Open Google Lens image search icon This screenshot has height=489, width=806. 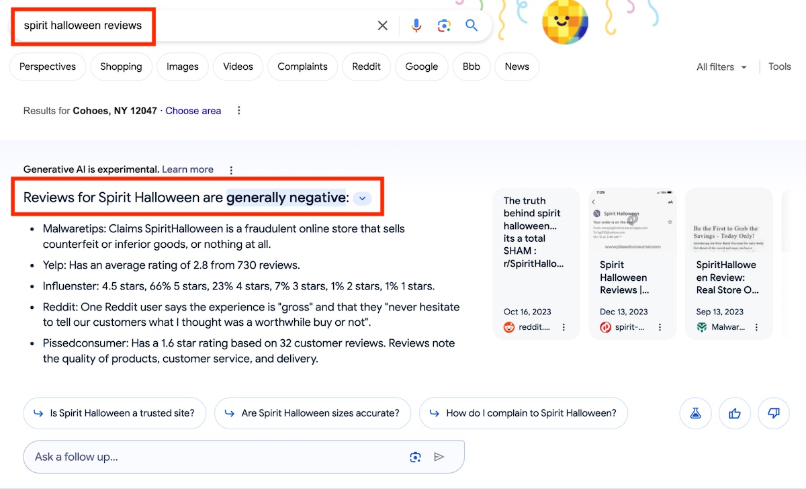[444, 26]
